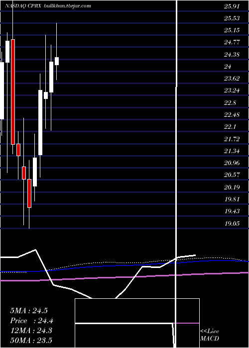Click the <<Live MACD label
249x348 pixels.
point(210,335)
